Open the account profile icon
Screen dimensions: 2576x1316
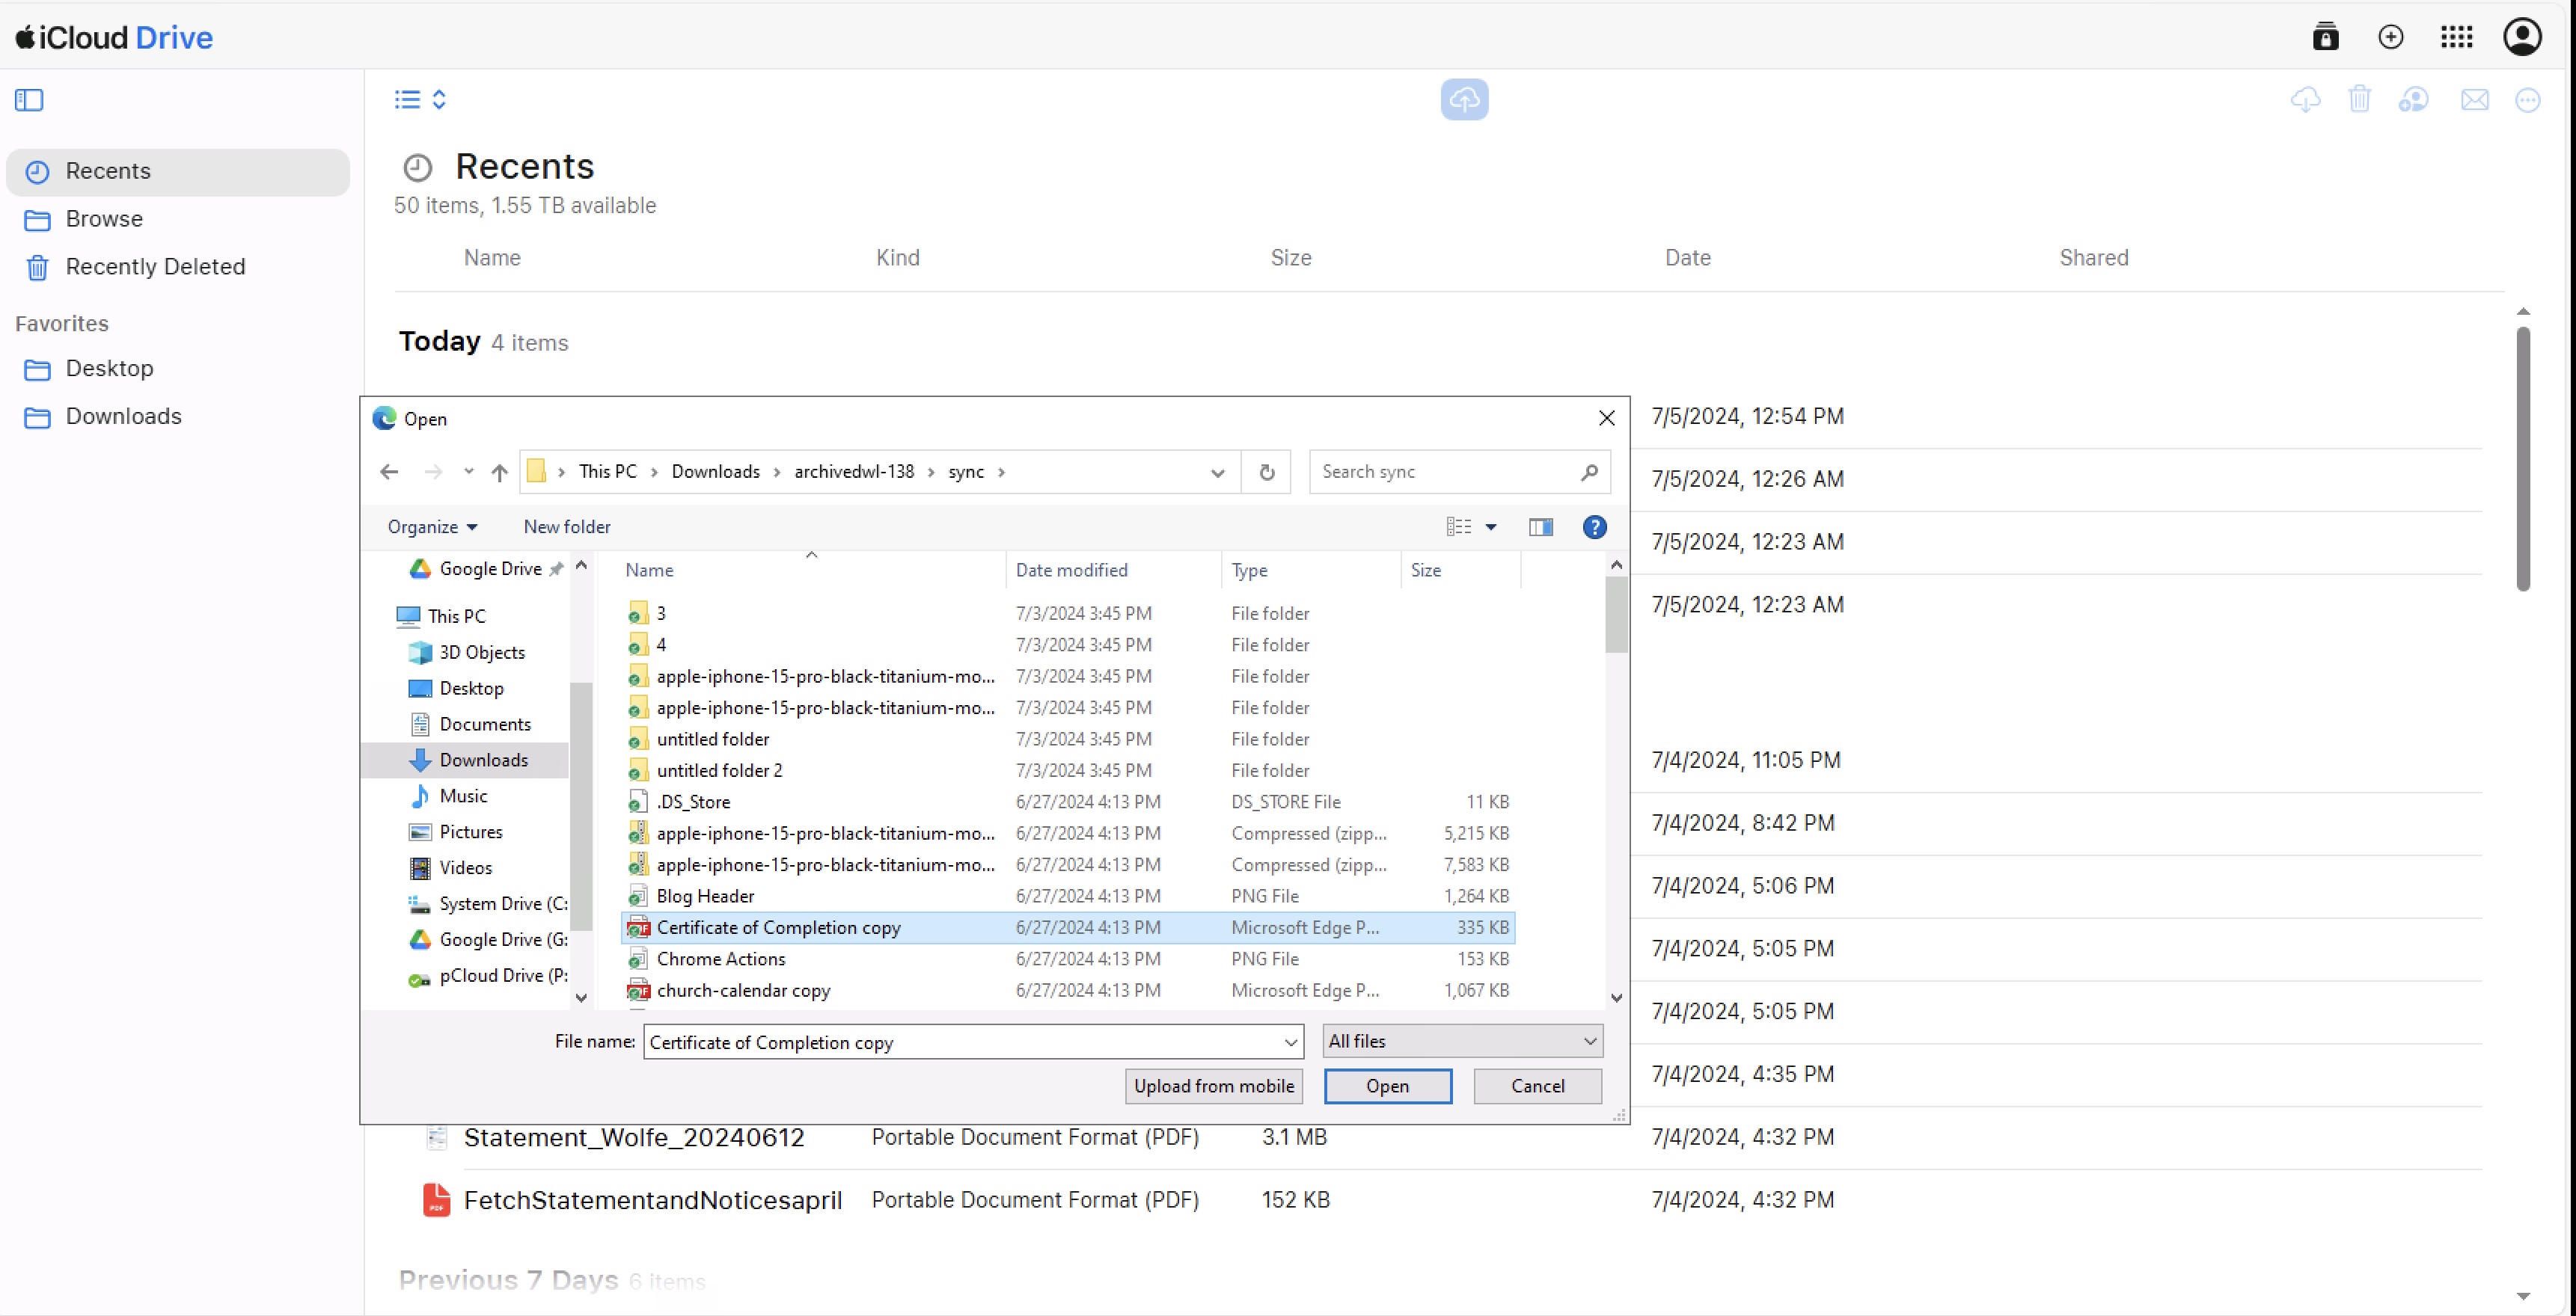[x=2522, y=37]
